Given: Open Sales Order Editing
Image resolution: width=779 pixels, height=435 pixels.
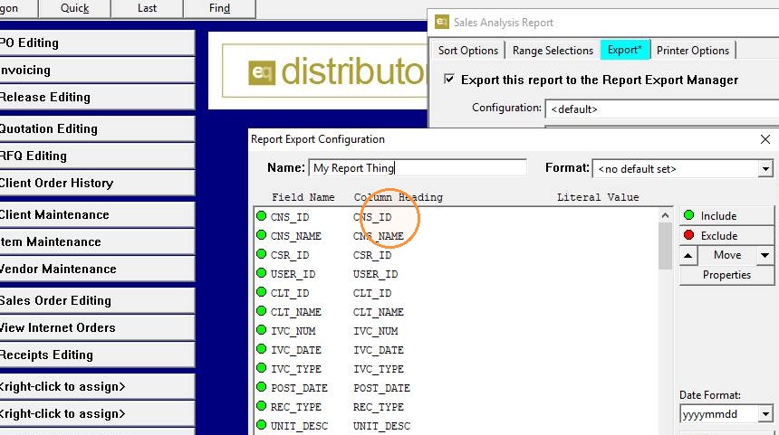Looking at the screenshot, I should point(96,300).
